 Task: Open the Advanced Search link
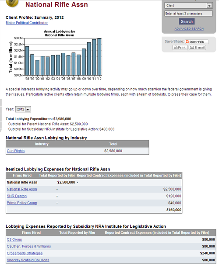(189, 29)
